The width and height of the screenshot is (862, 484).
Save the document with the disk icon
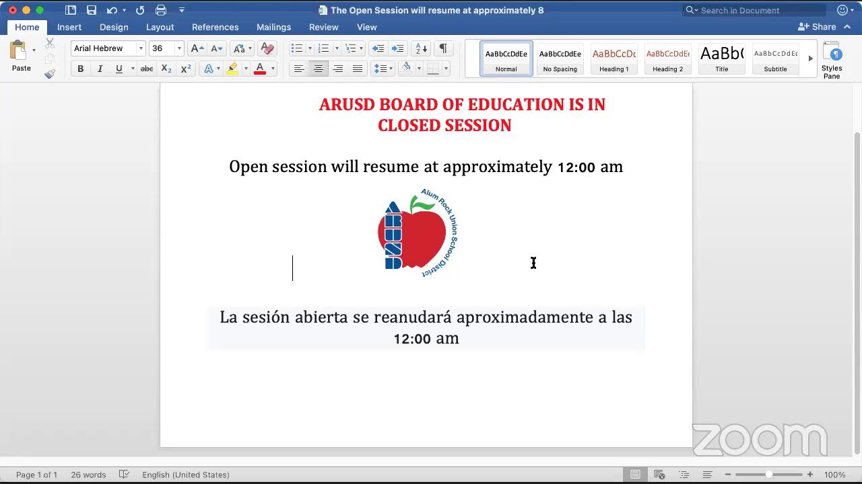pyautogui.click(x=92, y=10)
